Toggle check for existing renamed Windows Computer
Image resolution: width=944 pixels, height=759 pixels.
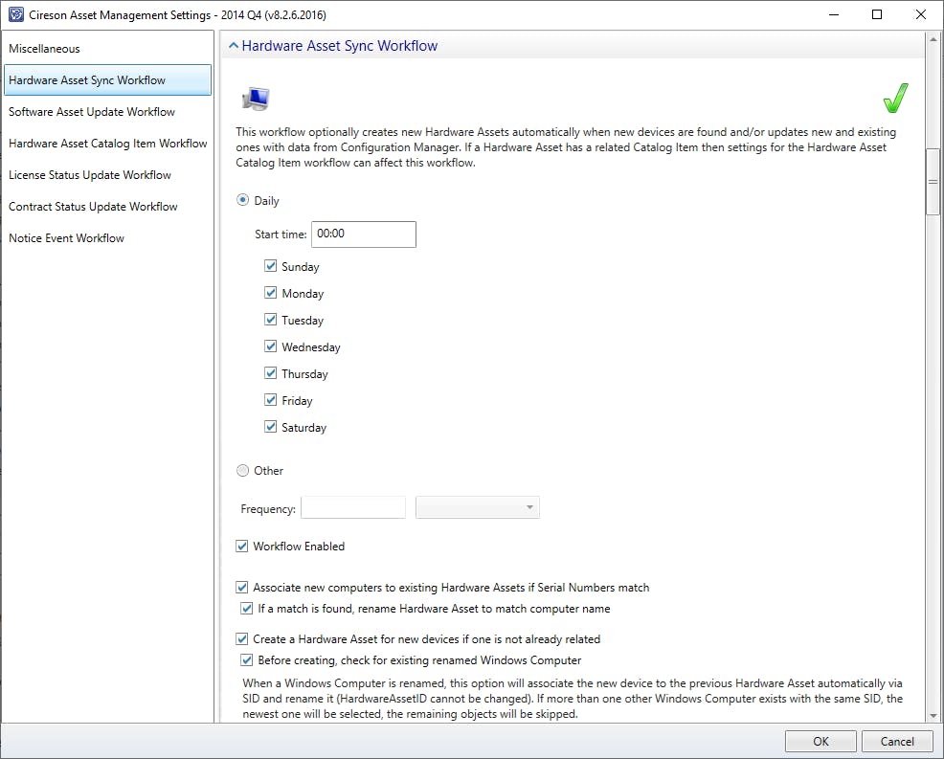point(247,659)
